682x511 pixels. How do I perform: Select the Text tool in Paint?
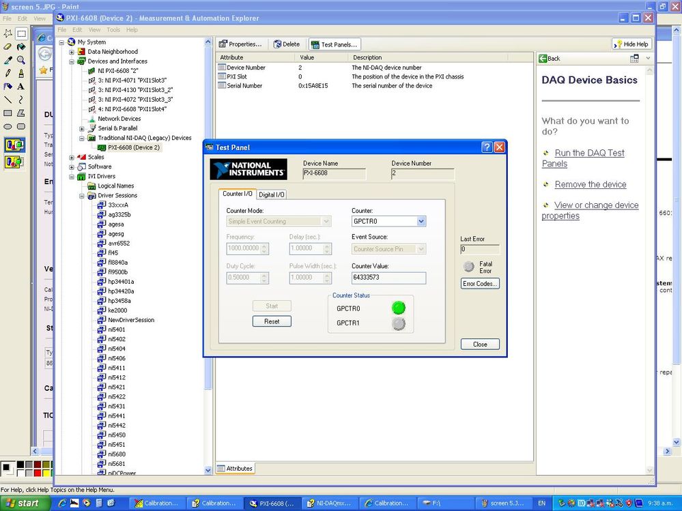click(x=21, y=87)
